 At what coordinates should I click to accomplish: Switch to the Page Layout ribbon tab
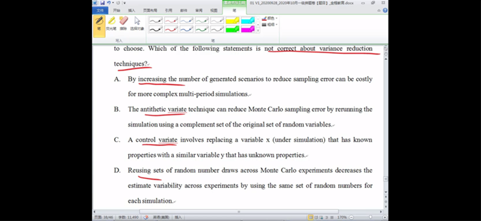point(150,10)
